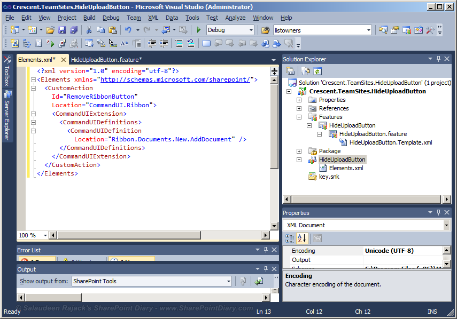Click the Encoding value Unicode (UTF-8) field

coord(403,251)
